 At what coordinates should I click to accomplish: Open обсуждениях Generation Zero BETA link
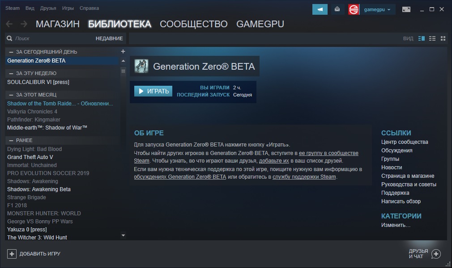pos(180,177)
